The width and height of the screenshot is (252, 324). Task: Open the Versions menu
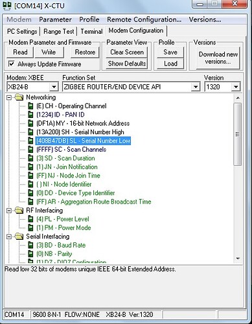205,19
